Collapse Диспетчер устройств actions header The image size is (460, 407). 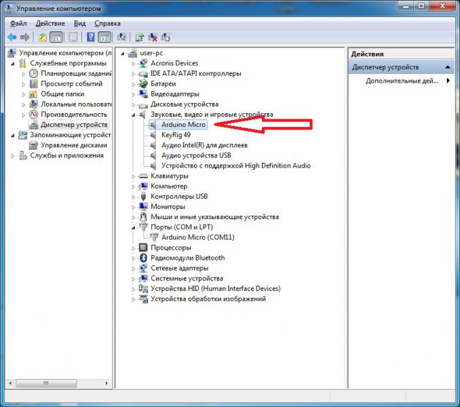pyautogui.click(x=447, y=67)
